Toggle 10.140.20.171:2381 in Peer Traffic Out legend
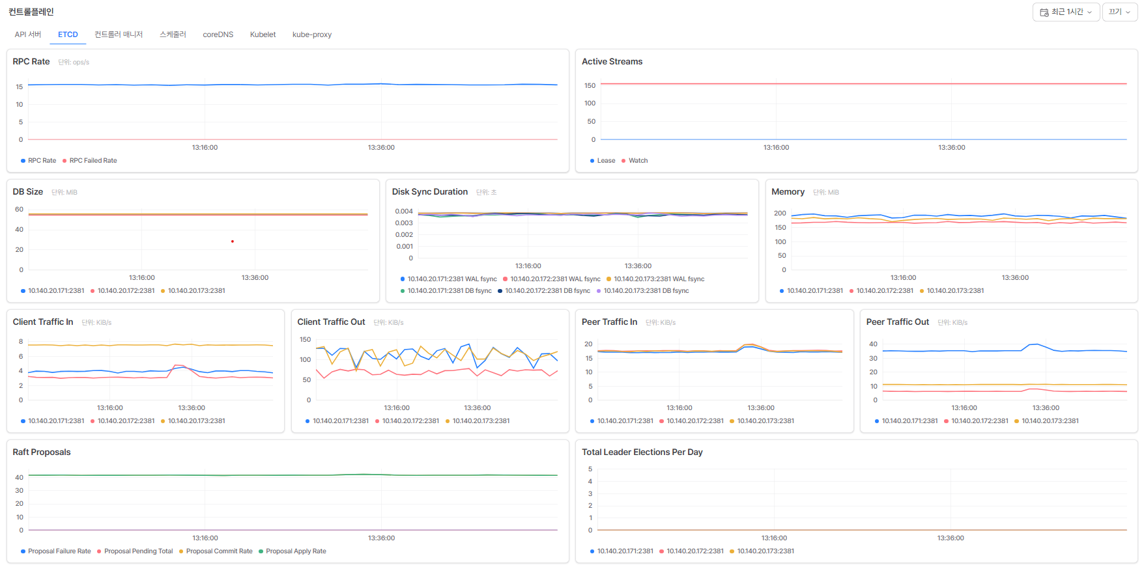The width and height of the screenshot is (1144, 567). pyautogui.click(x=906, y=421)
